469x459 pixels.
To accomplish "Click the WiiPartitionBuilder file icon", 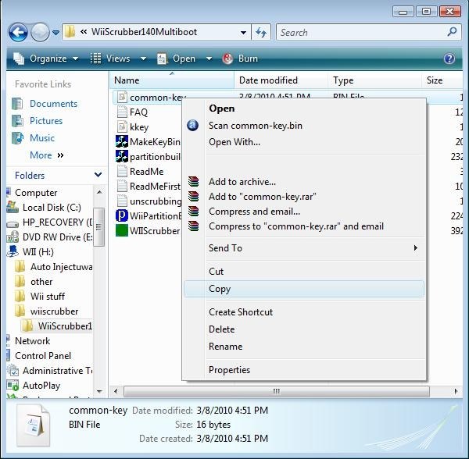I will tap(122, 215).
